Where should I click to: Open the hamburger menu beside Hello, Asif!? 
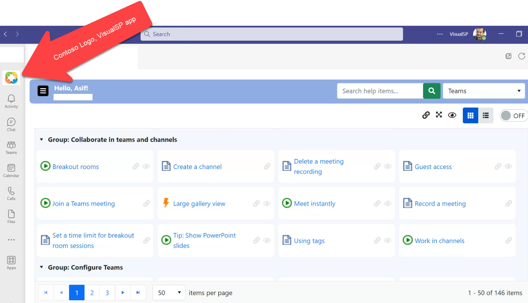[x=43, y=91]
